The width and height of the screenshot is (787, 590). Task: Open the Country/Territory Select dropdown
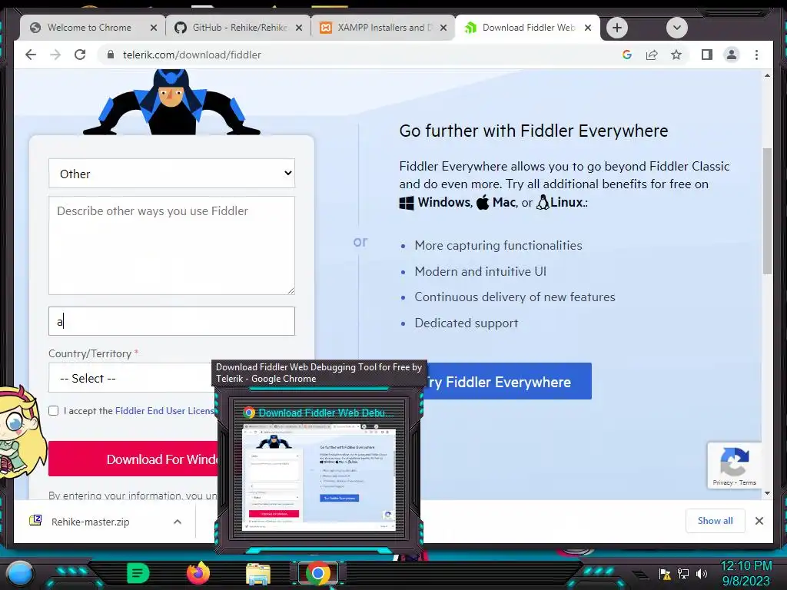(x=131, y=378)
